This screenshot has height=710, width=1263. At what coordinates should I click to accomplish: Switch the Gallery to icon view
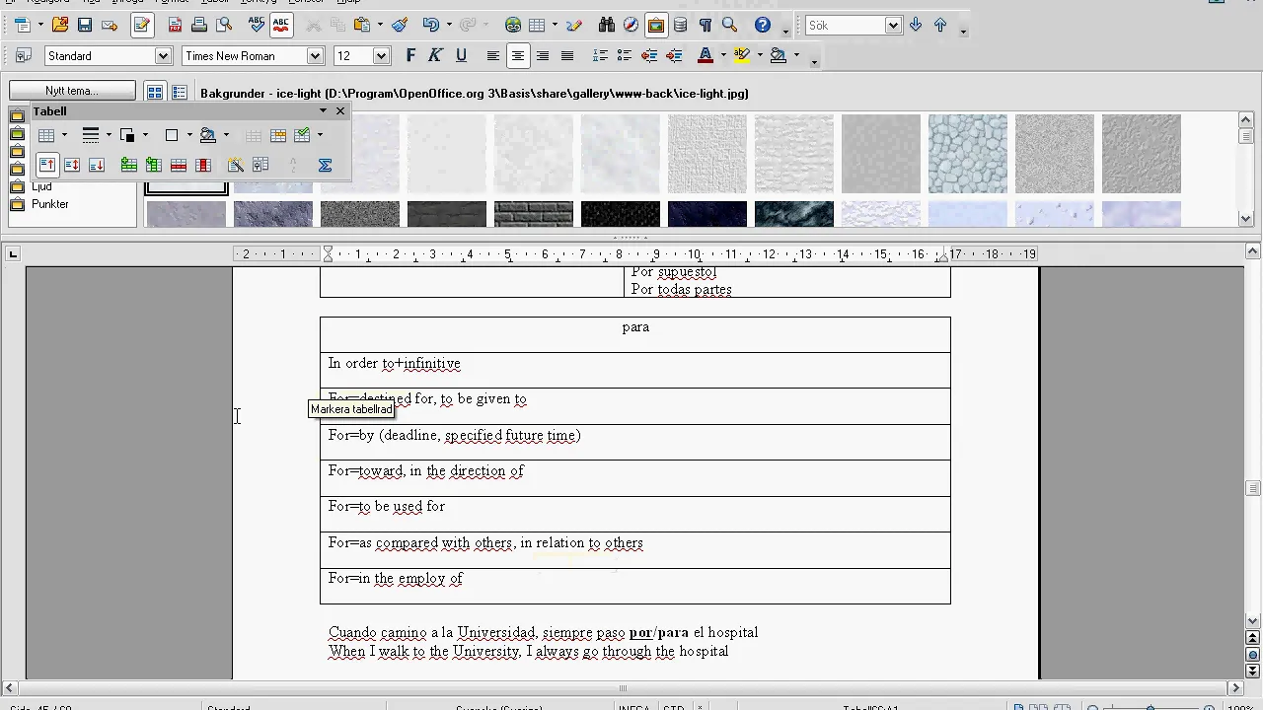pos(155,93)
